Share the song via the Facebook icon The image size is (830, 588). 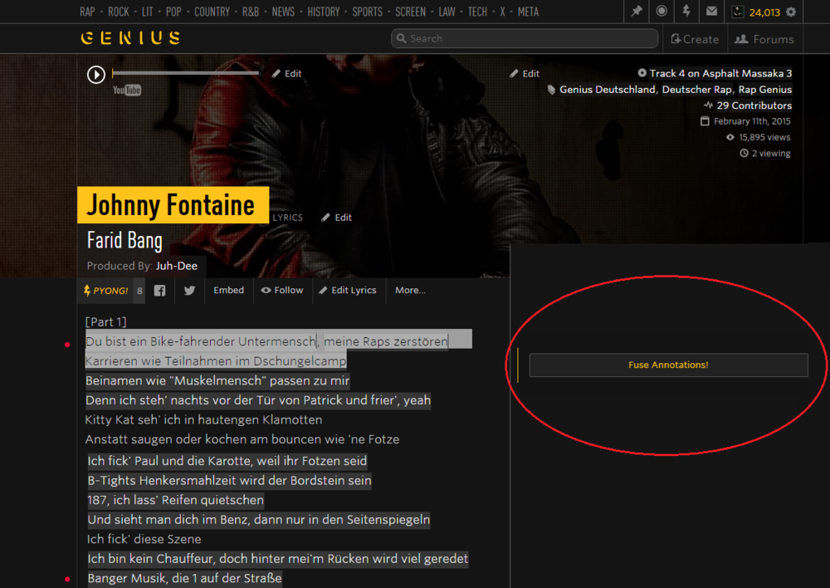158,290
